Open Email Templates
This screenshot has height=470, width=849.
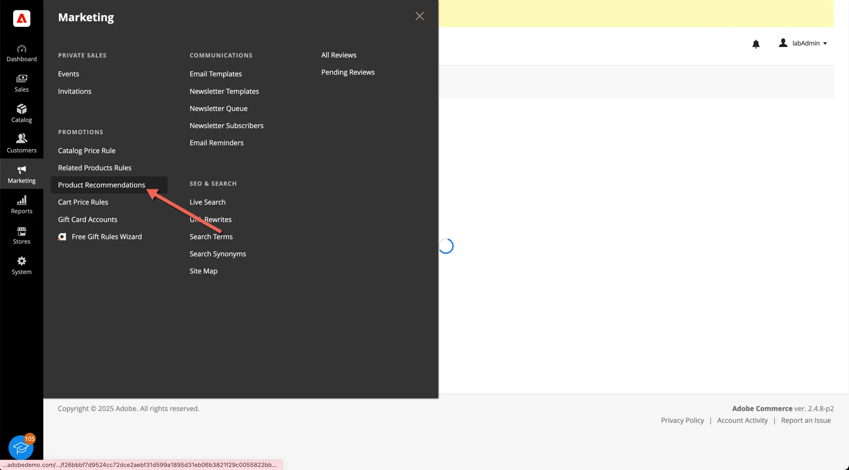pos(216,74)
